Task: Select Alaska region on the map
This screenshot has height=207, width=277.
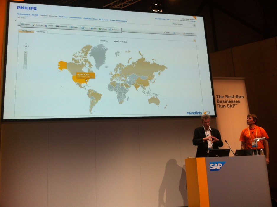Action: coord(62,66)
